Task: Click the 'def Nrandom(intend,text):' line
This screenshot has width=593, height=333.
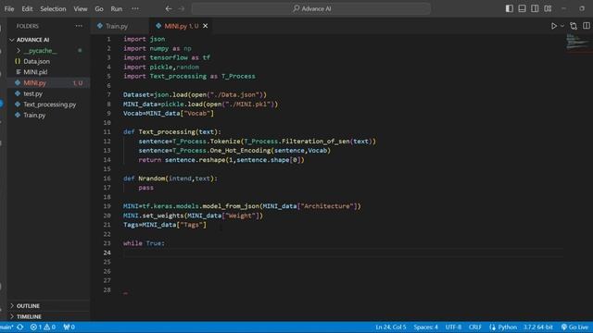Action: coord(170,179)
